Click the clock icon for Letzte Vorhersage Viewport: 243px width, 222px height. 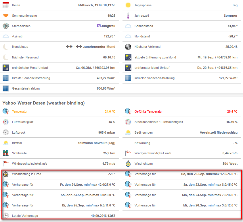coord(6,216)
